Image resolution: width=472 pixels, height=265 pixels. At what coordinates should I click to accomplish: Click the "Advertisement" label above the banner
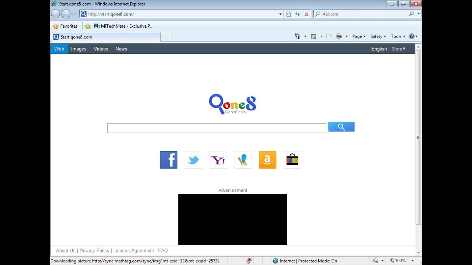233,190
